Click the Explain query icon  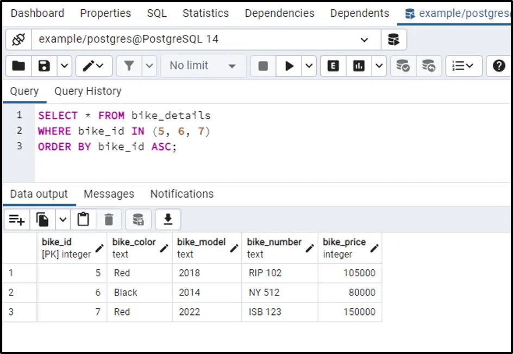(333, 66)
